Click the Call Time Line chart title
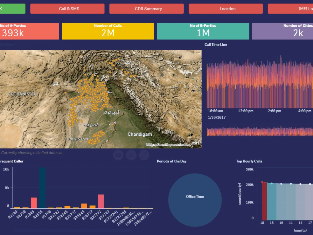The height and width of the screenshot is (235, 313). point(216,44)
